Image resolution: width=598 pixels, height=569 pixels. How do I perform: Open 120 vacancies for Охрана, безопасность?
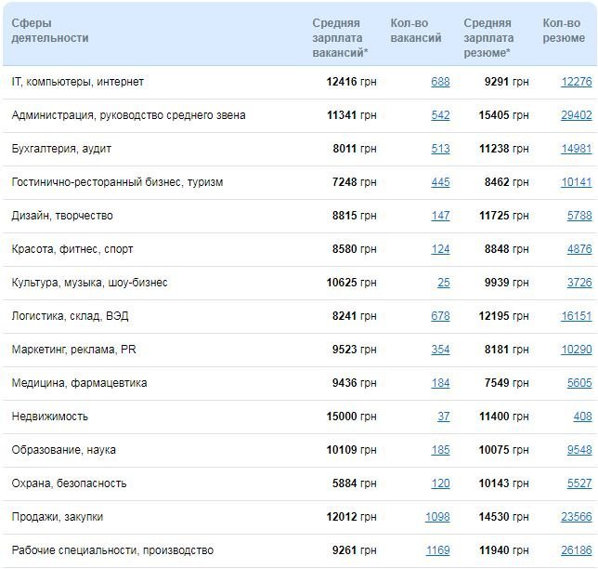pyautogui.click(x=440, y=483)
